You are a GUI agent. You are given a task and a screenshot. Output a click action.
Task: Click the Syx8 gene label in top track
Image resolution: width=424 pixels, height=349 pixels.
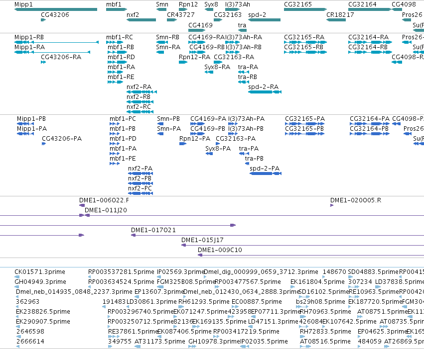(211, 4)
